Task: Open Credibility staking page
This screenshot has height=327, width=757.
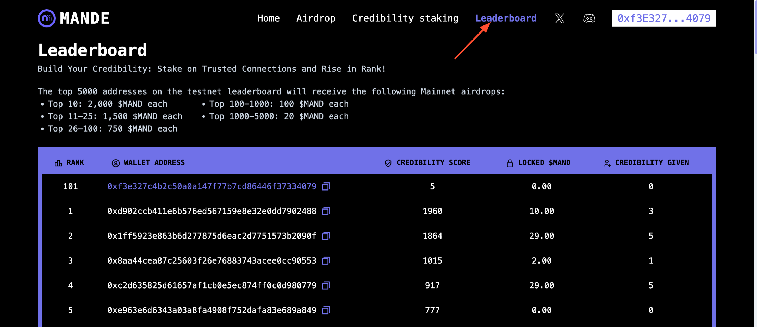Action: point(405,18)
